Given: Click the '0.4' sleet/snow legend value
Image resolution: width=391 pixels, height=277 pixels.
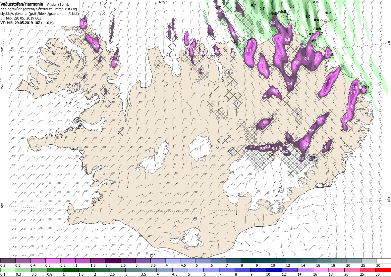Looking at the screenshot, I should click(33, 265).
